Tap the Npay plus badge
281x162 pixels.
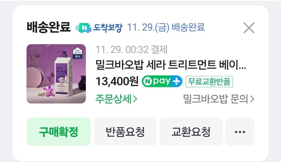162,81
